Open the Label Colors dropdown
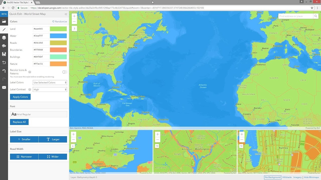321x180 pixels. point(50,82)
